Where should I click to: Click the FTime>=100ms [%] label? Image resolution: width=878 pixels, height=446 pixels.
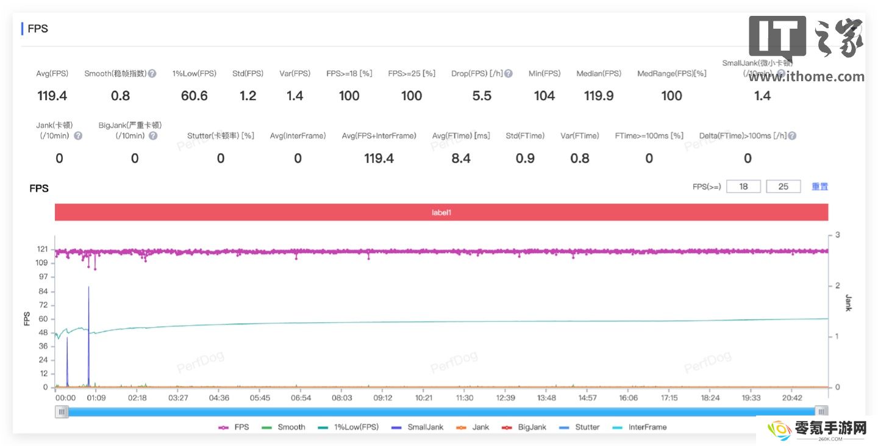(x=649, y=135)
